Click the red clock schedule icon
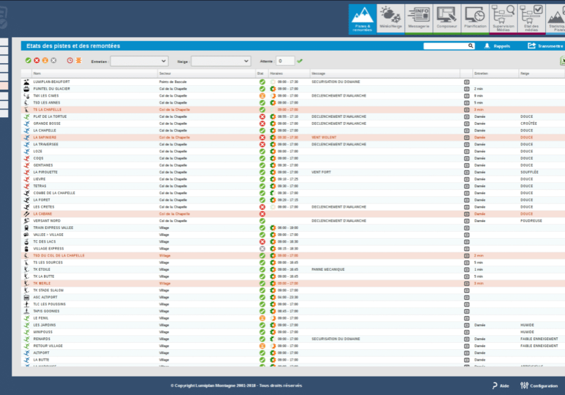This screenshot has width=565, height=395. [70, 60]
